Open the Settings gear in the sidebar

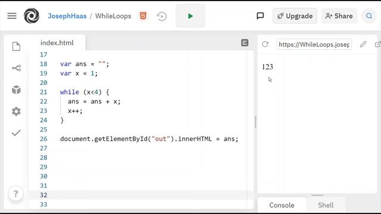(16, 111)
